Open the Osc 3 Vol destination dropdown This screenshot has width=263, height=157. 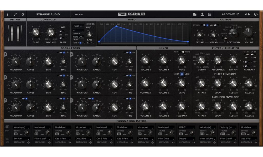(248, 139)
